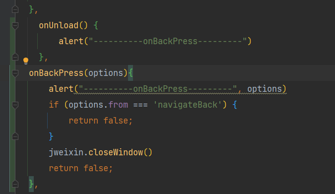Click fold-end marker beside blue closing brace
This screenshot has width=335, height=194.
coord(15,136)
